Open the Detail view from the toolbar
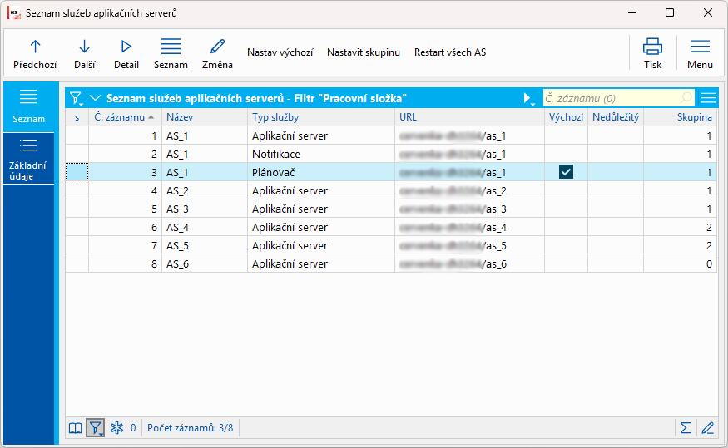The image size is (728, 448). coord(126,53)
